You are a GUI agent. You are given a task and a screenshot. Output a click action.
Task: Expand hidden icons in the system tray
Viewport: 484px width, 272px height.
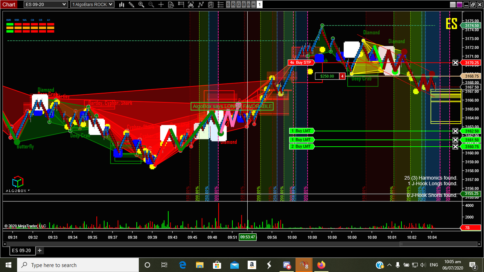click(389, 265)
